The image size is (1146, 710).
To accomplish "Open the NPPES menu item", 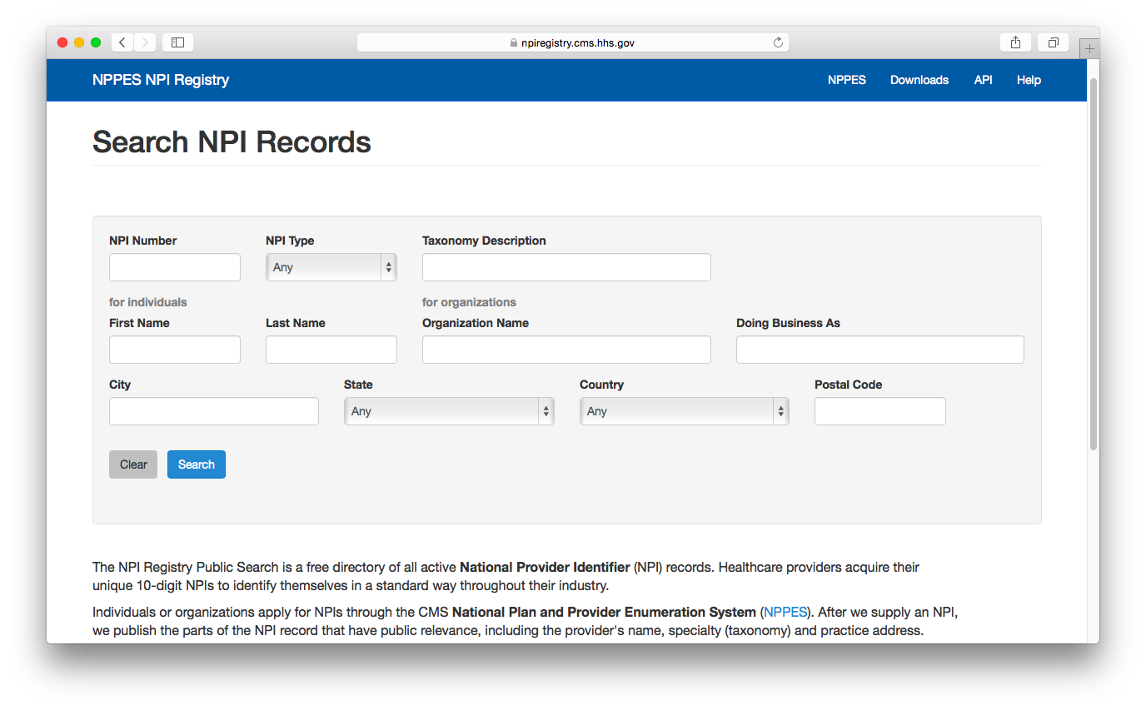I will coord(846,80).
